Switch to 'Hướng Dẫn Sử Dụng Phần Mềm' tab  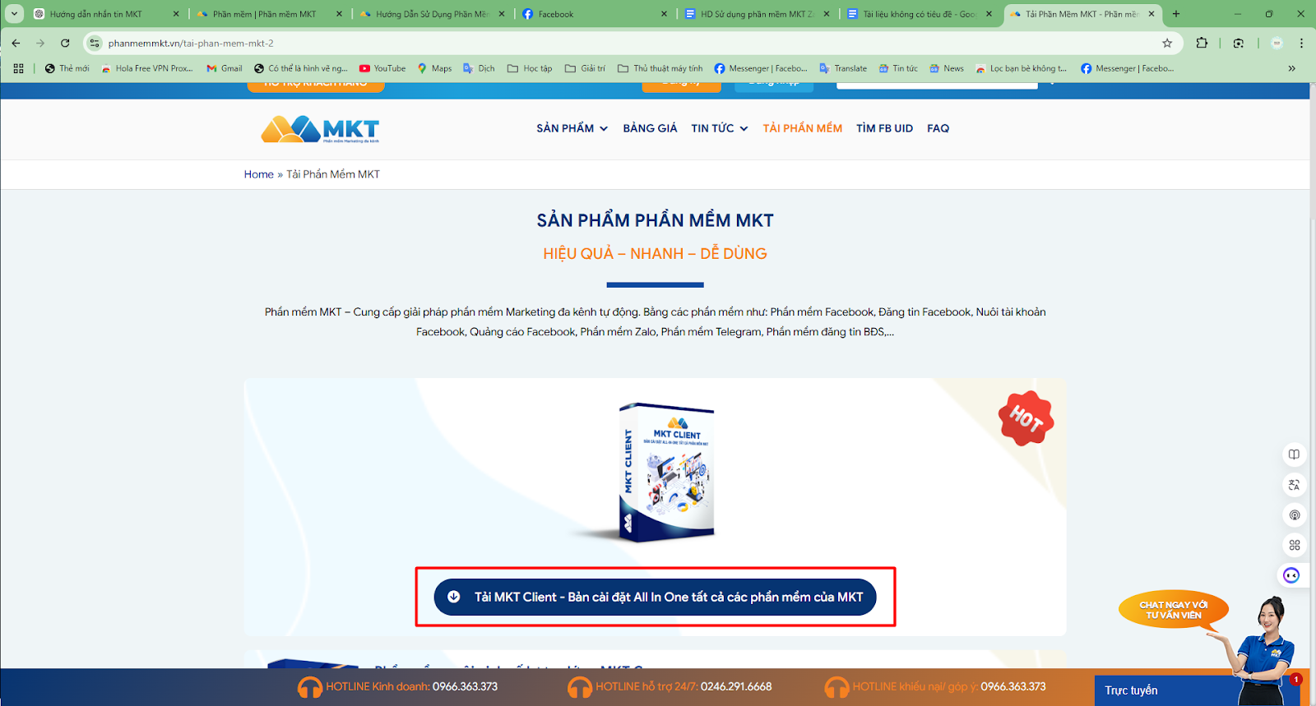[x=432, y=14]
